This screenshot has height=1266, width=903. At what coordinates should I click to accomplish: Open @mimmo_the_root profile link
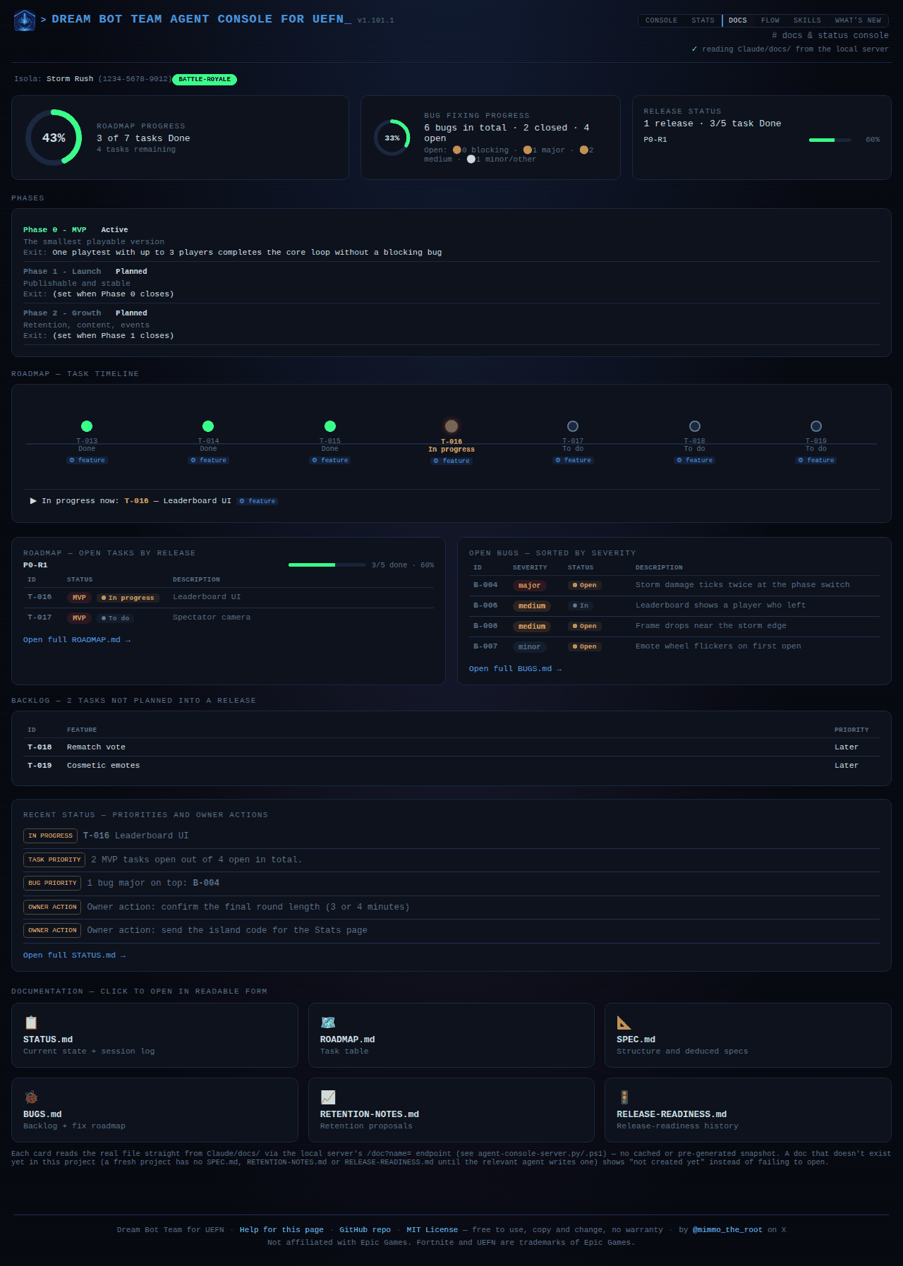727,1230
